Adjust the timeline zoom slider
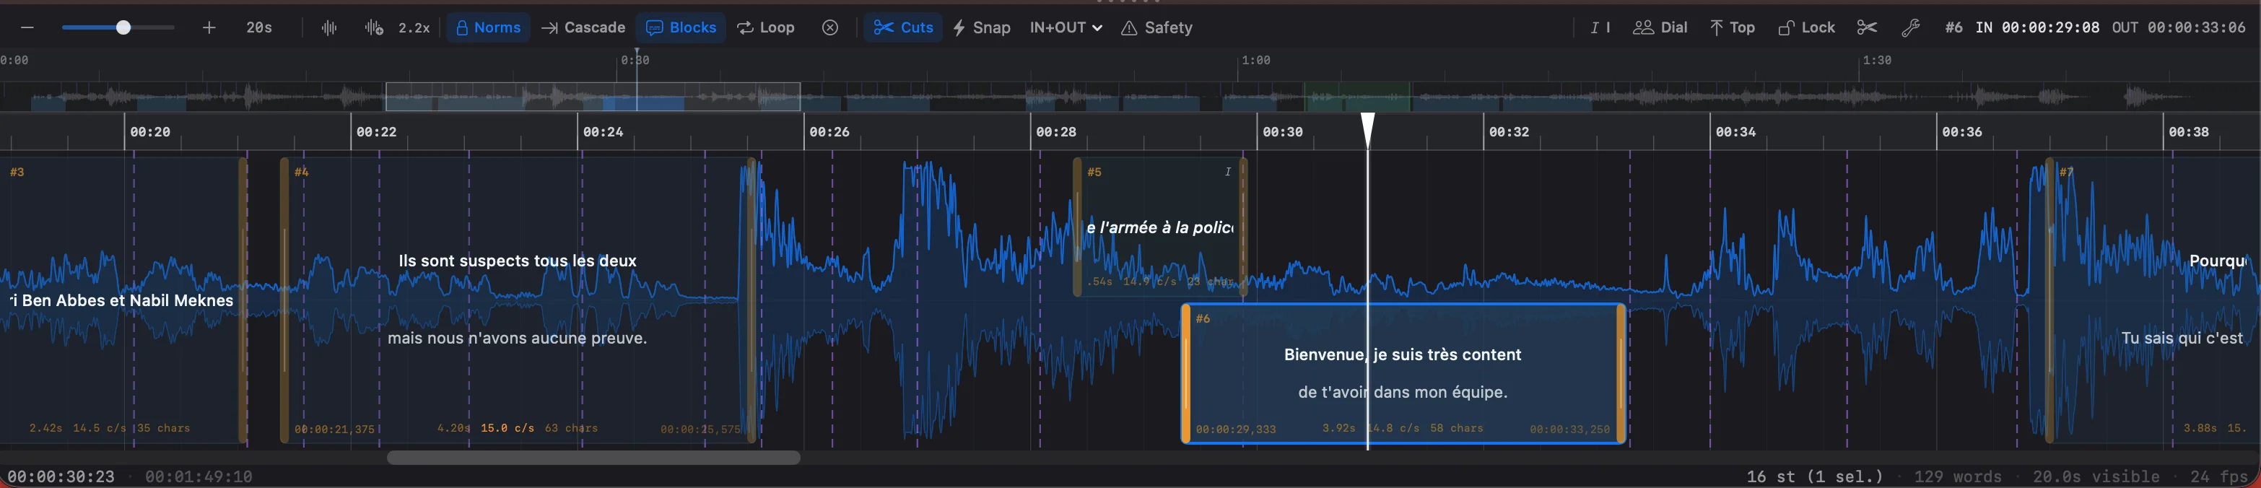Viewport: 2261px width, 488px height. point(123,28)
